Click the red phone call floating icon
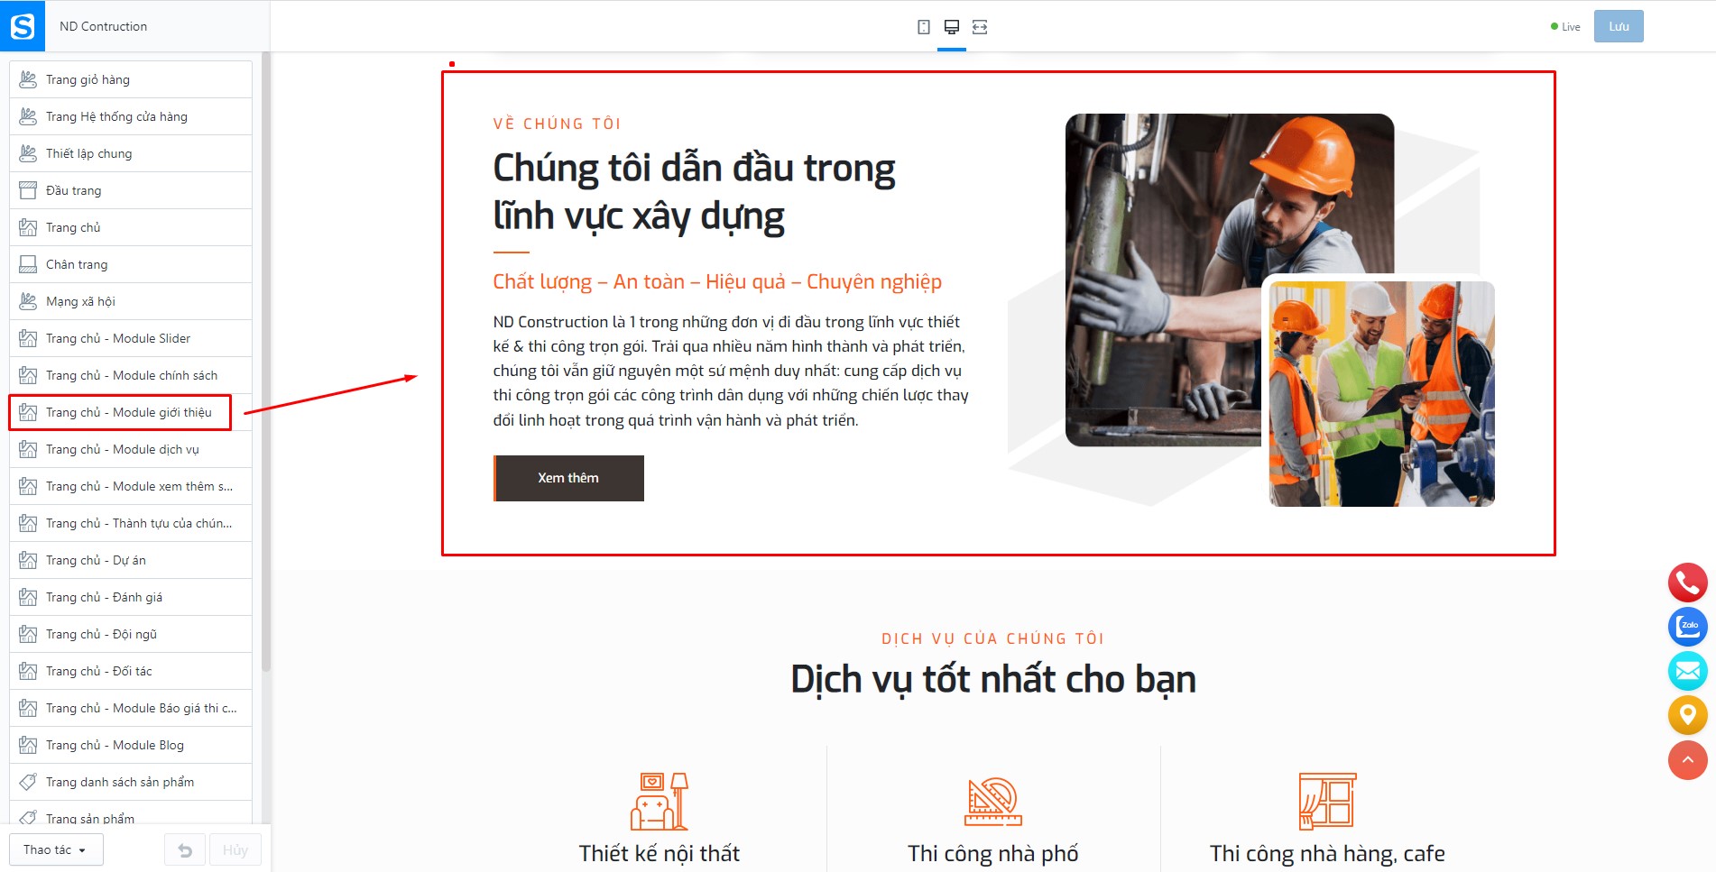 (x=1687, y=583)
